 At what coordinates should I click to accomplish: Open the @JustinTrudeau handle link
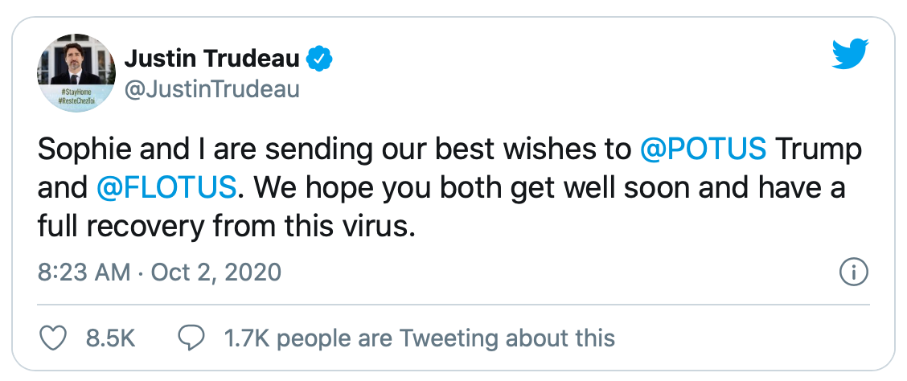pyautogui.click(x=211, y=88)
